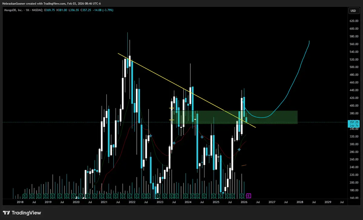Click the 420.00 price axis label
Image resolution: width=363 pixels, height=220 pixels.
coord(354,98)
